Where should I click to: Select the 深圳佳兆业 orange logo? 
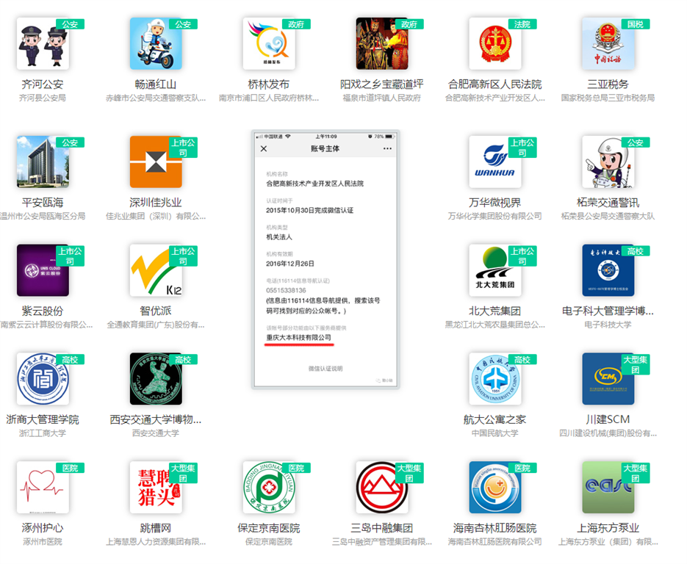[x=156, y=162]
